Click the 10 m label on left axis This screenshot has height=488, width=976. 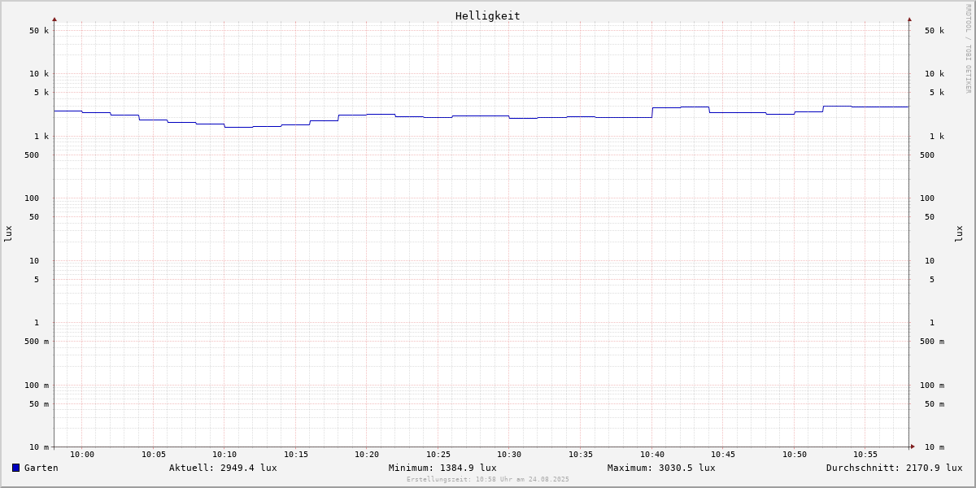click(x=39, y=447)
